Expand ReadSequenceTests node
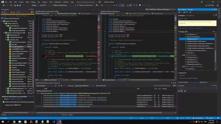The height and width of the screenshot is (124, 221). 6,91
